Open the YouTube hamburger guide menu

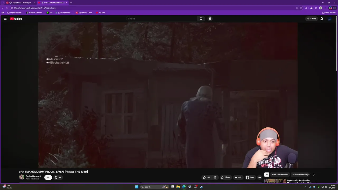pos(5,19)
